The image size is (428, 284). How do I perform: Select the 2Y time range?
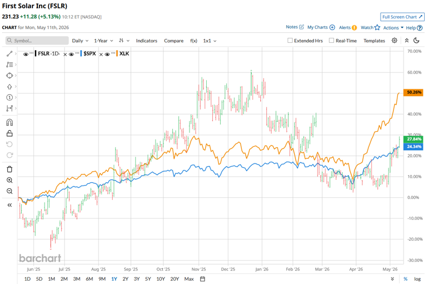click(125, 279)
